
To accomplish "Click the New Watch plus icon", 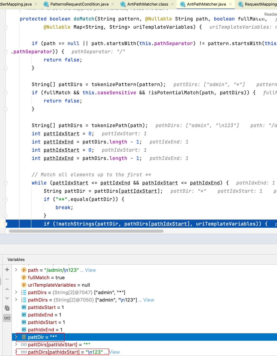I will click(7, 269).
